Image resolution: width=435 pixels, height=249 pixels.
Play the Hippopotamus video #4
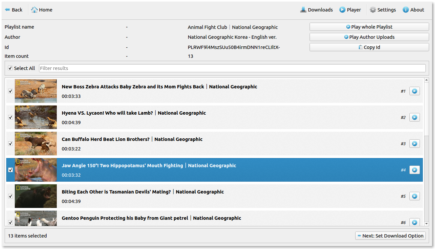414,170
